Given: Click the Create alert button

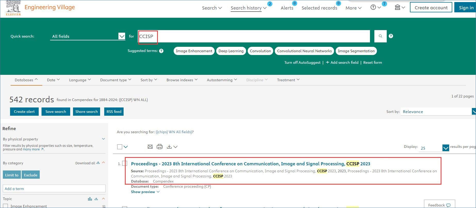Looking at the screenshot, I should pyautogui.click(x=24, y=112).
